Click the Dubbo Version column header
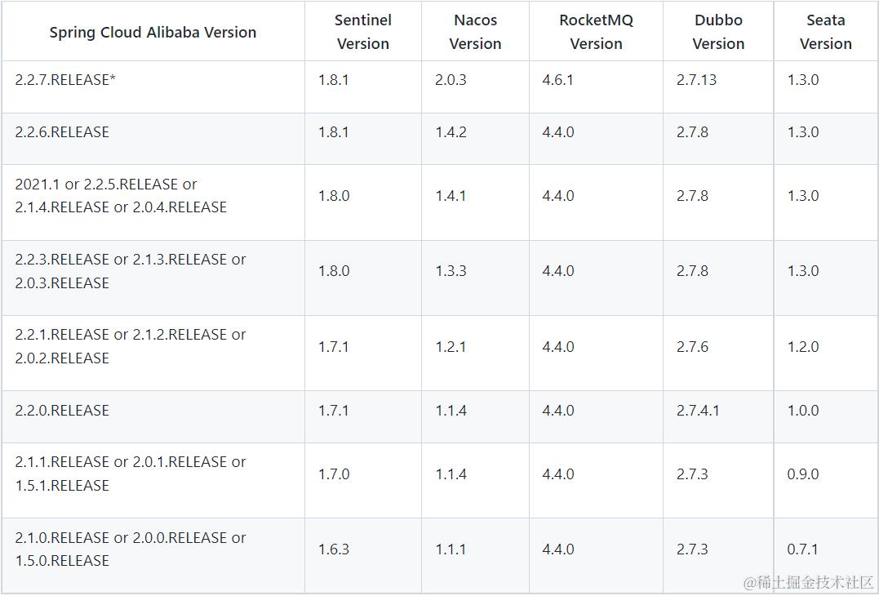The height and width of the screenshot is (596, 879). (718, 32)
